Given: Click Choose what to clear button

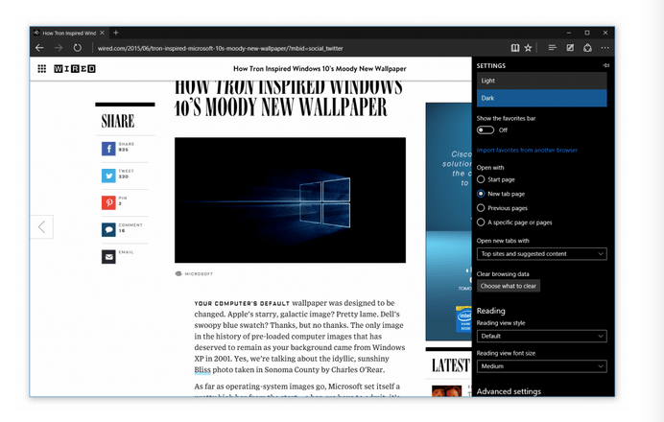Looking at the screenshot, I should tap(509, 286).
